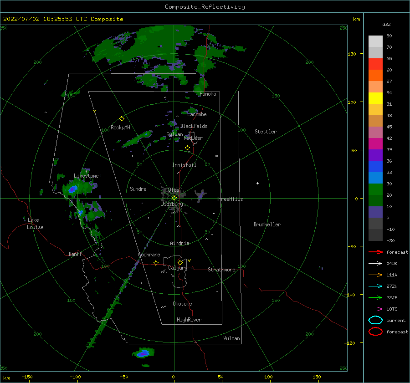Click the green 22JP arrow icon
The width and height of the screenshot is (410, 383).
point(375,297)
